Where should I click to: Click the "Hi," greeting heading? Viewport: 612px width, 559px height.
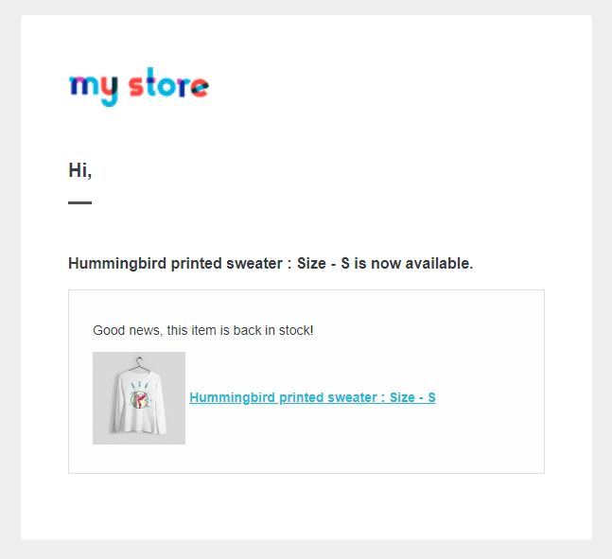(x=80, y=170)
